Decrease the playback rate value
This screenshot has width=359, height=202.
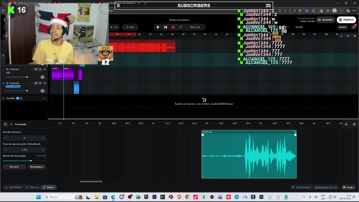(5, 150)
